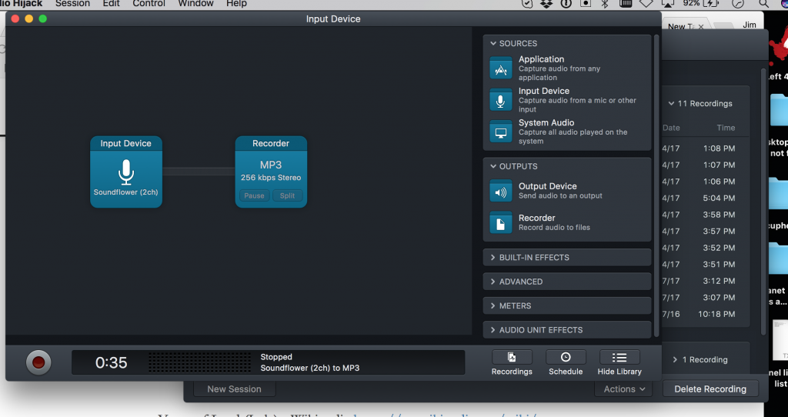This screenshot has height=417, width=788.
Task: Open the Actions dropdown
Action: (x=623, y=389)
